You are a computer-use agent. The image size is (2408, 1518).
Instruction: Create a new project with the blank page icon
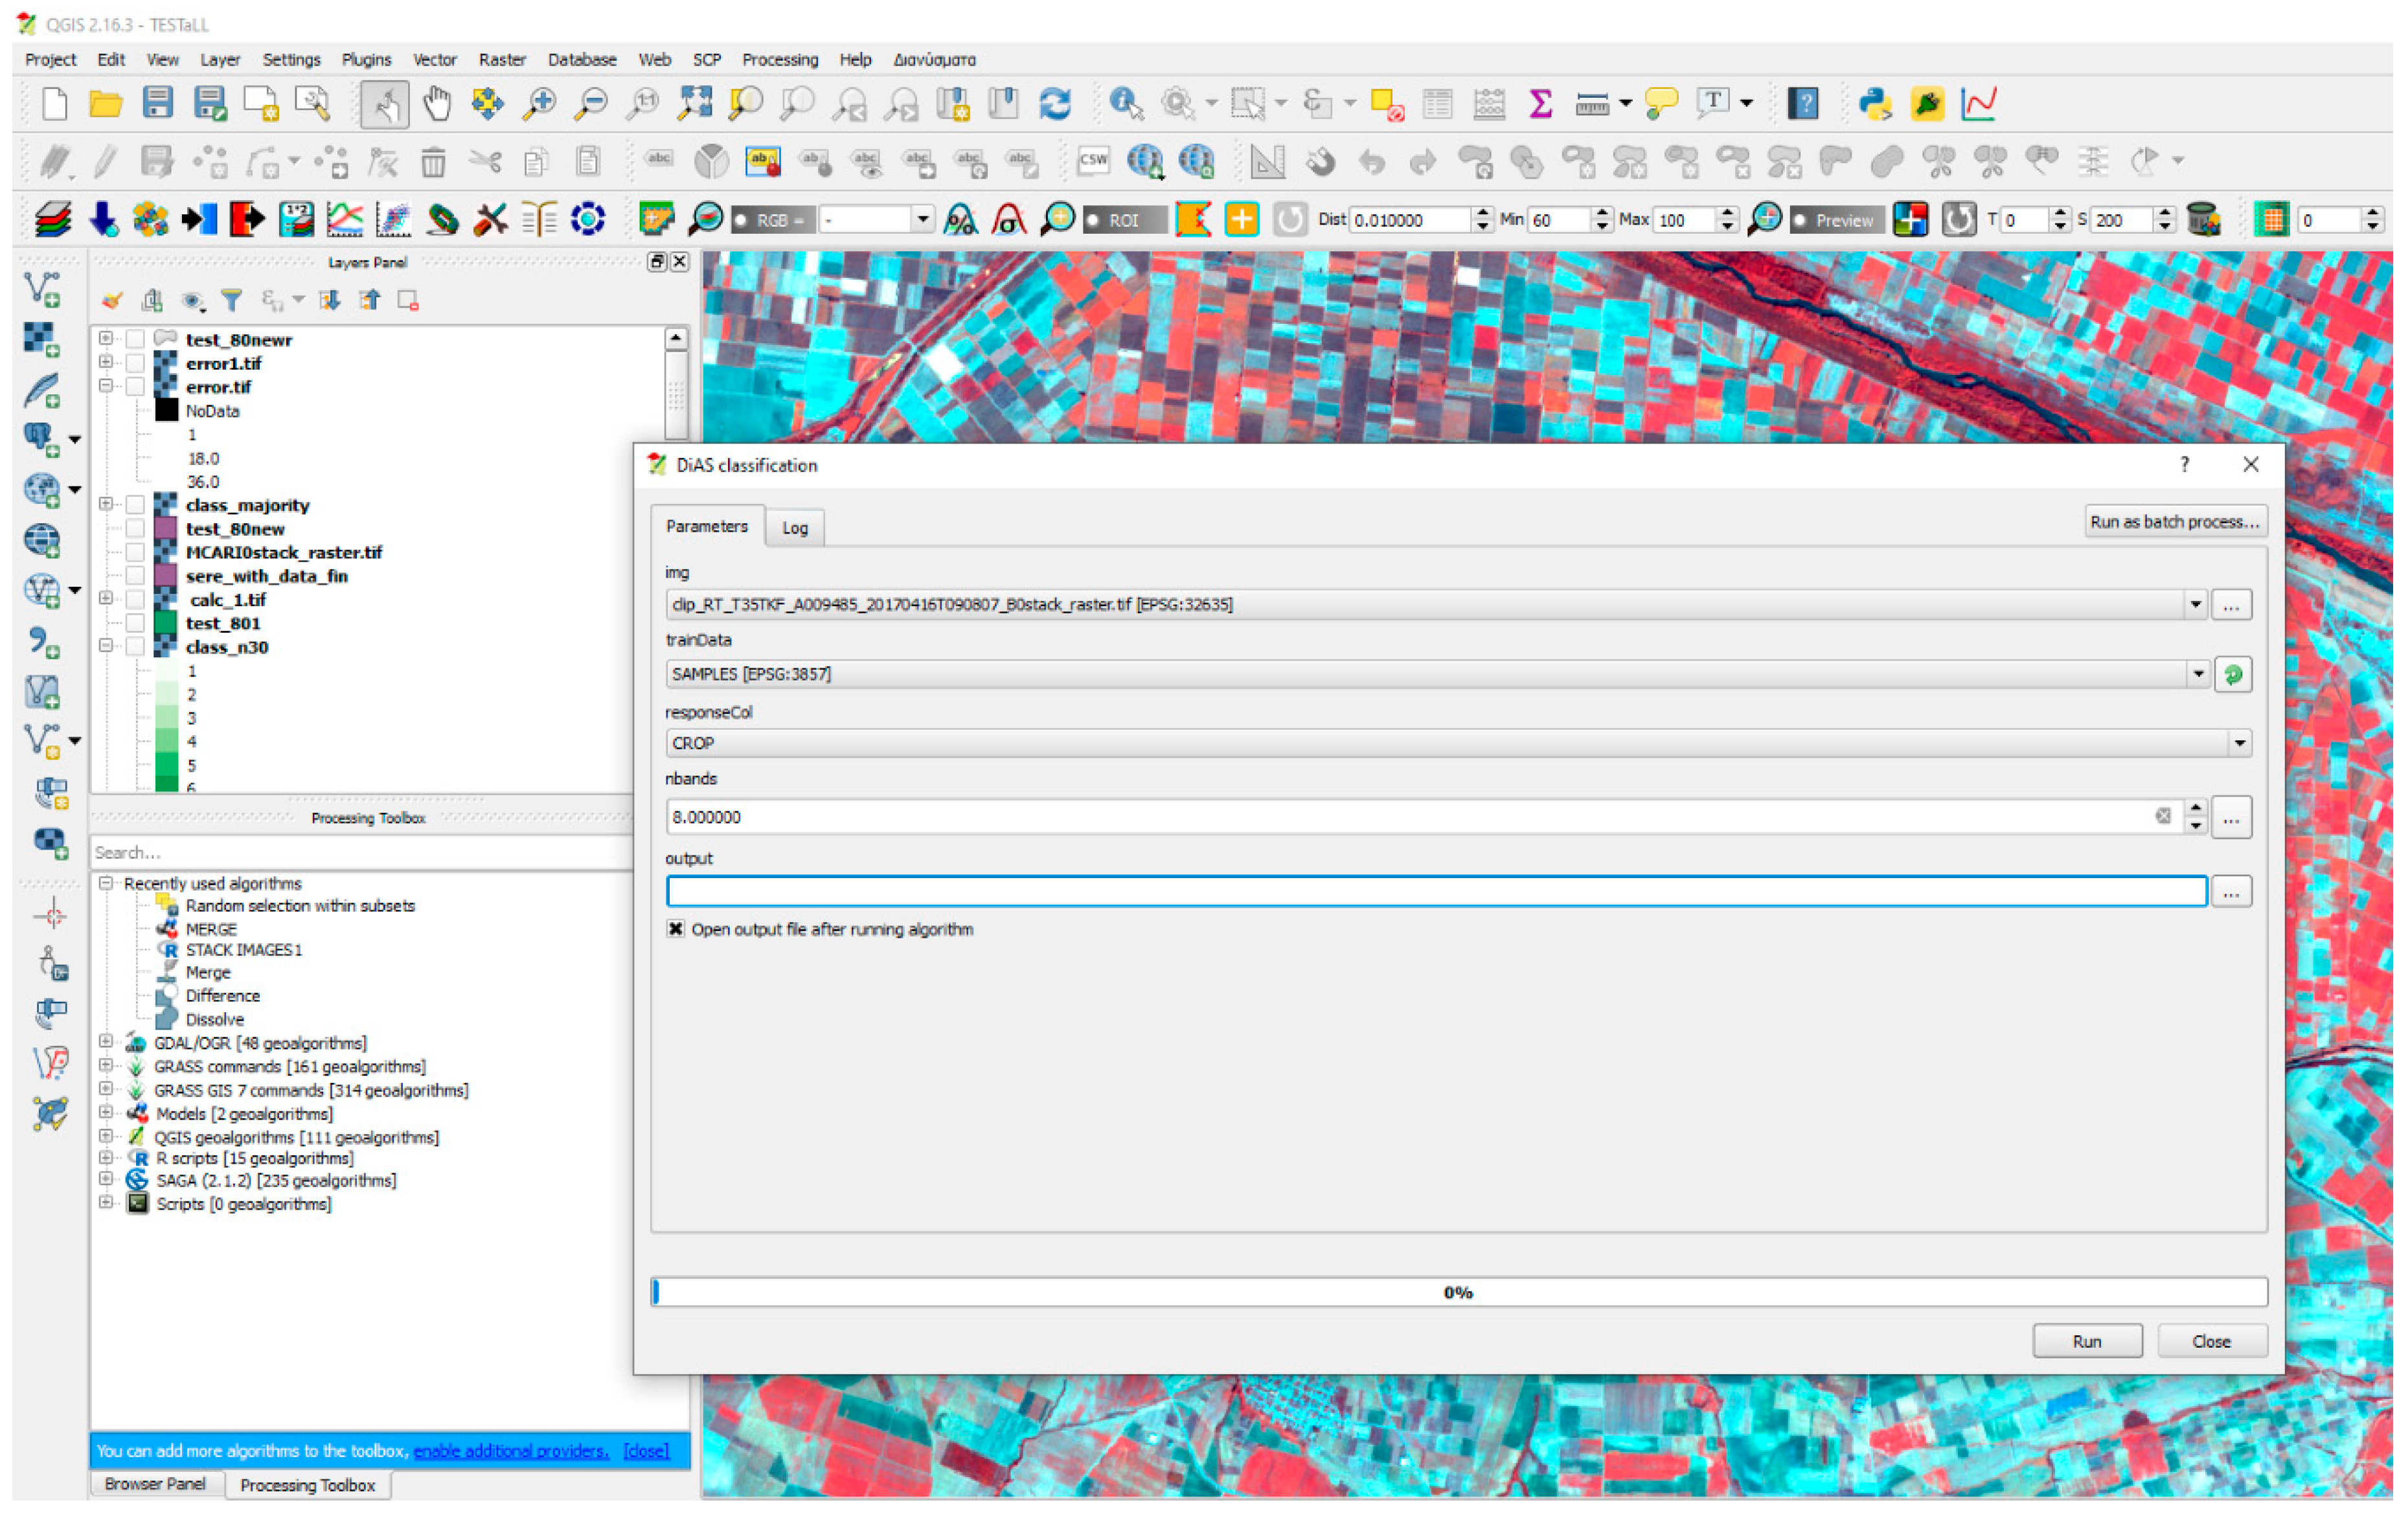(54, 103)
